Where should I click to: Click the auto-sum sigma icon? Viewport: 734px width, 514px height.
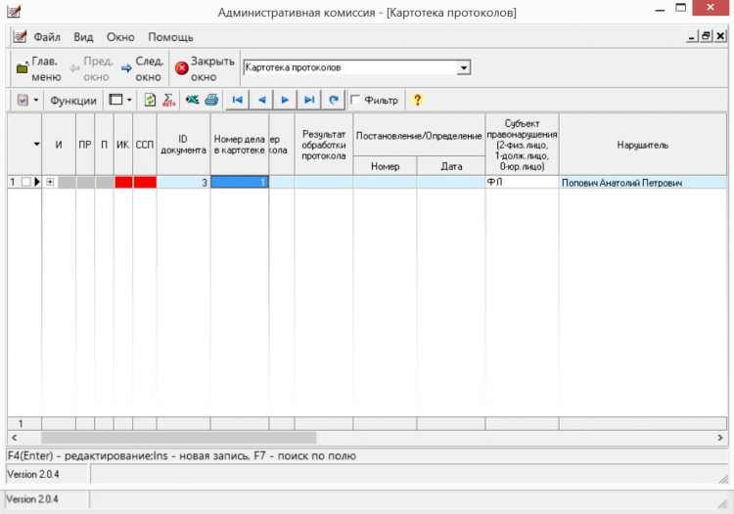point(168,100)
